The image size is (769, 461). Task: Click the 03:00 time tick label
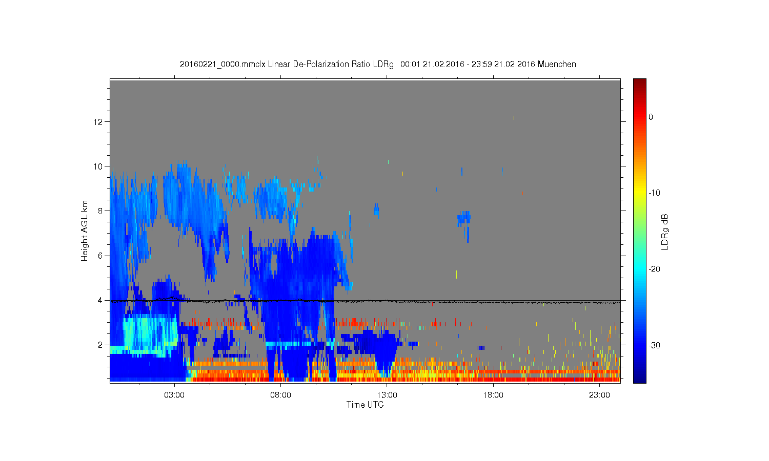pyautogui.click(x=174, y=395)
